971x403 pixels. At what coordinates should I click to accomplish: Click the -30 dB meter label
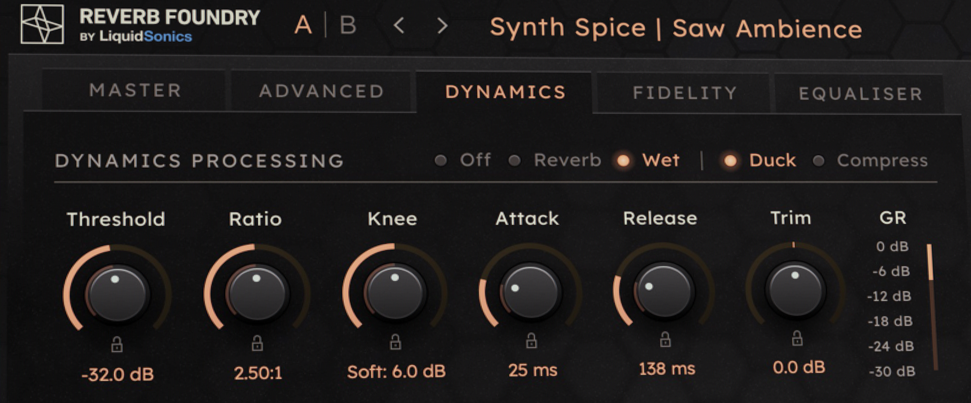[x=892, y=371]
